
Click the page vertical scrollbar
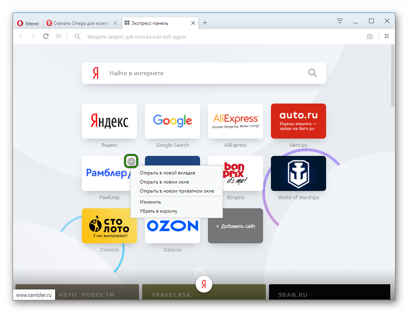pos(393,76)
